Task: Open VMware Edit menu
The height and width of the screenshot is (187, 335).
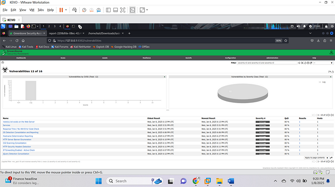Action: [13, 10]
